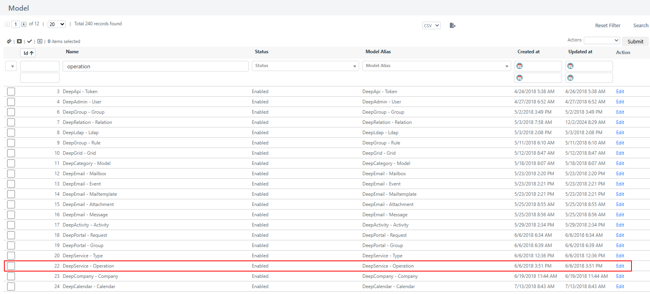Click the Submit button
Screen dimensions: 650x294
[x=635, y=41]
